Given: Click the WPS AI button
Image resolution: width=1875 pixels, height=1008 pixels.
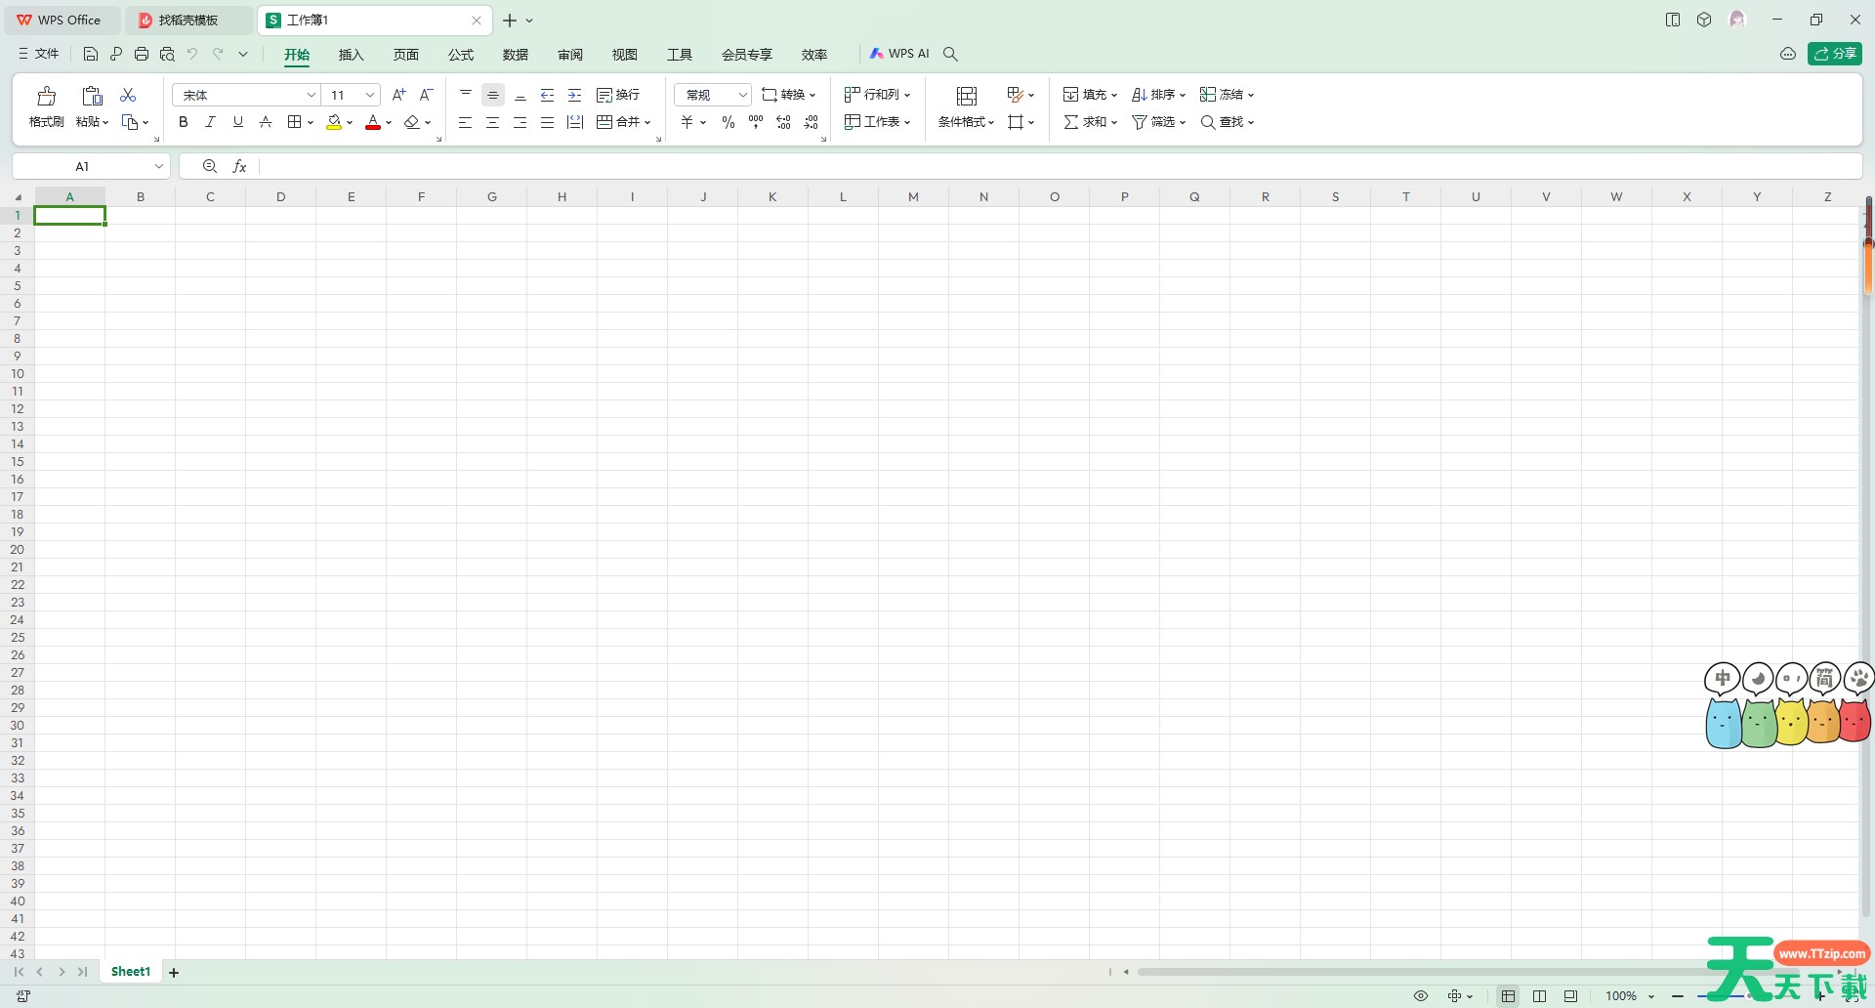Looking at the screenshot, I should tap(899, 54).
